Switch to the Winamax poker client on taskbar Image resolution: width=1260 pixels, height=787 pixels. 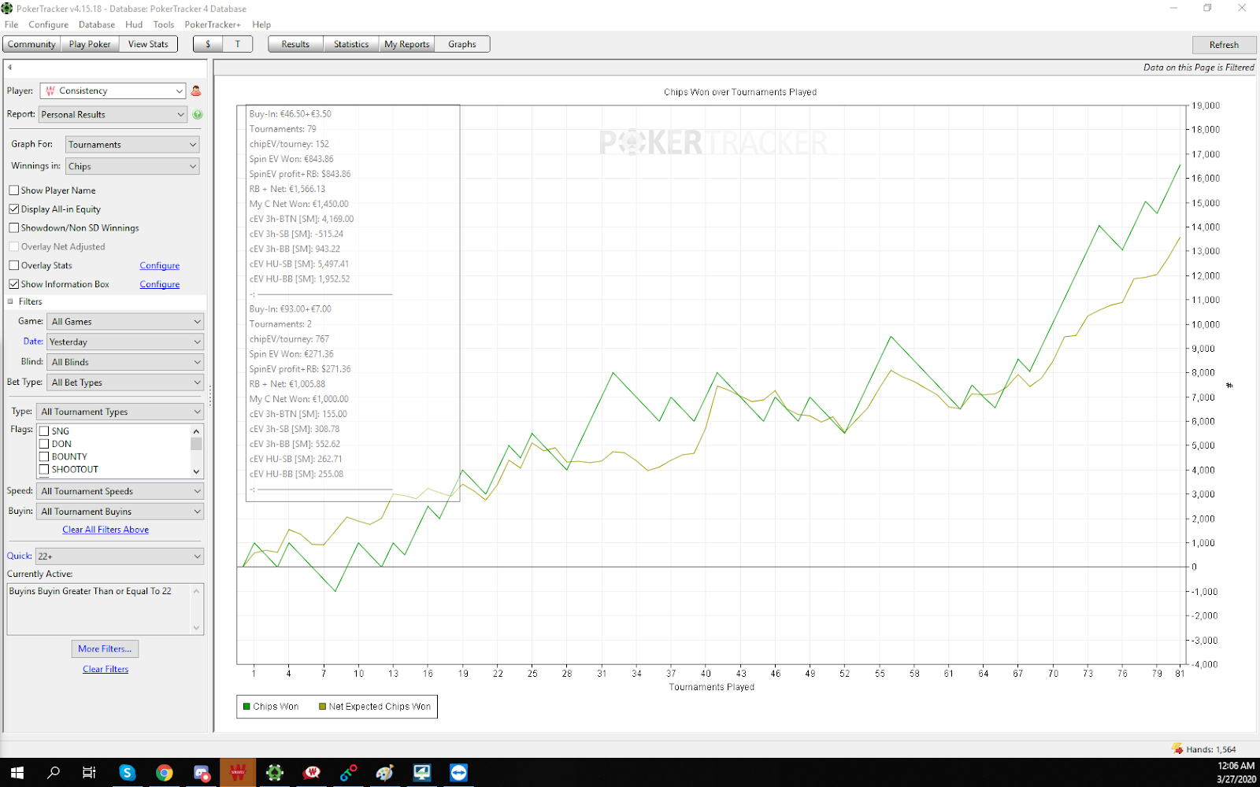tap(238, 773)
